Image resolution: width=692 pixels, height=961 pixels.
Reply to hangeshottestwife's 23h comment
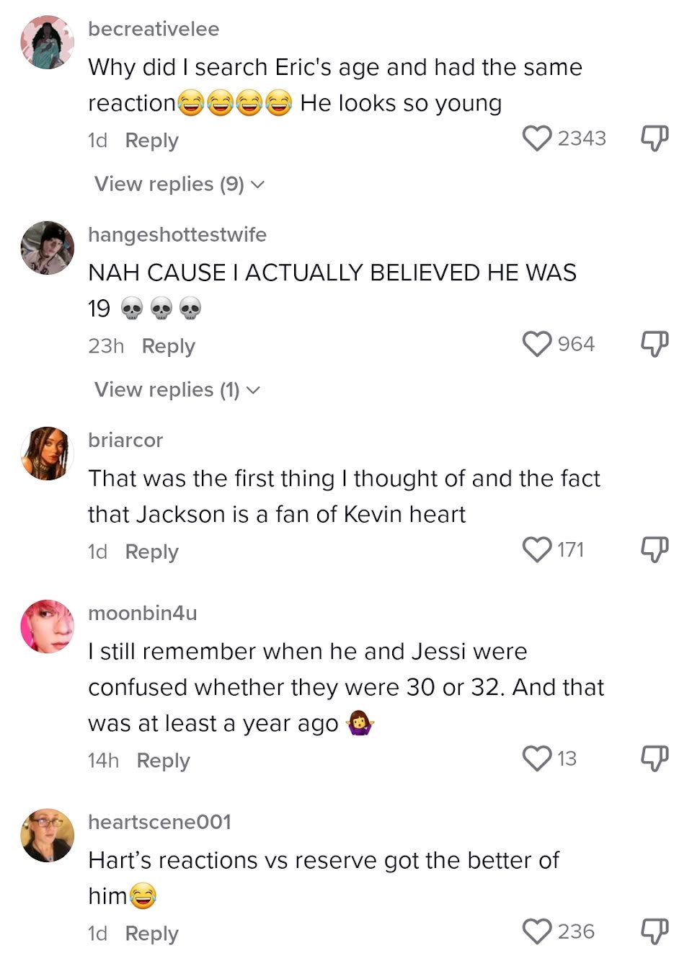click(x=168, y=346)
